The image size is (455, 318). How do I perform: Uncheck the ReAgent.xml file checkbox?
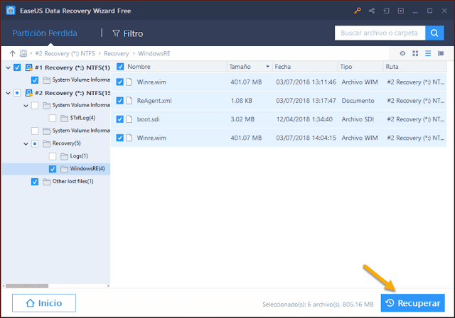[120, 101]
